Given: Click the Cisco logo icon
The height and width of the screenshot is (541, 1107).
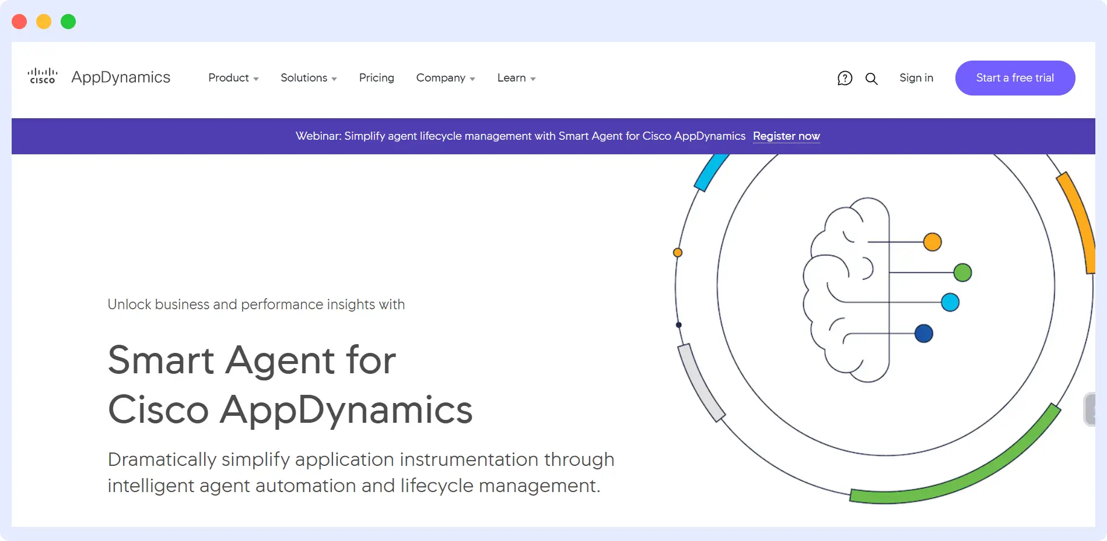Looking at the screenshot, I should [43, 76].
